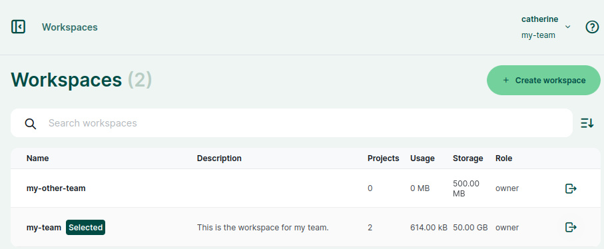604x249 pixels.
Task: Open the Workspaces breadcrumb link
Action: pyautogui.click(x=70, y=27)
